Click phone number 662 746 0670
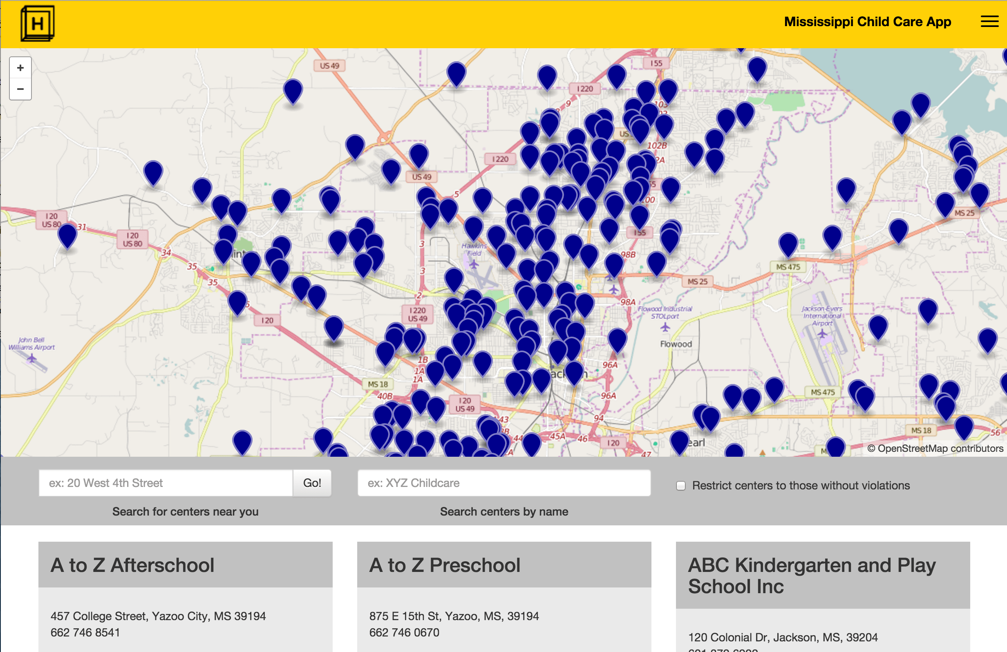Screen dimensions: 1007x652 point(404,632)
